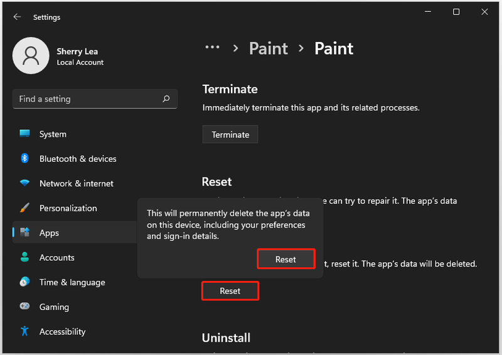Focus the Find a setting field
Viewport: 502px width, 355px height.
[95, 99]
